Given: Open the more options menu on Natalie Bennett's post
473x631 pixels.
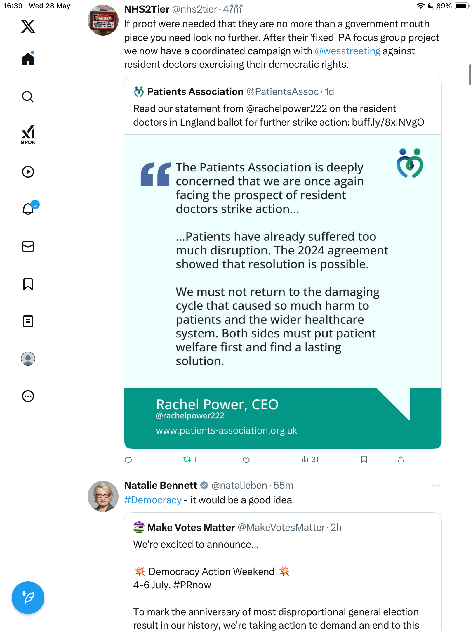Looking at the screenshot, I should click(437, 486).
